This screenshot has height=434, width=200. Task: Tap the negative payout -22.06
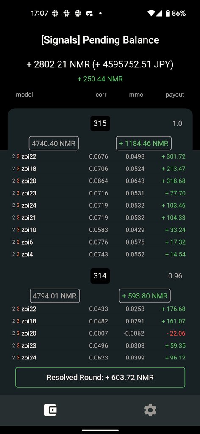tap(176, 333)
